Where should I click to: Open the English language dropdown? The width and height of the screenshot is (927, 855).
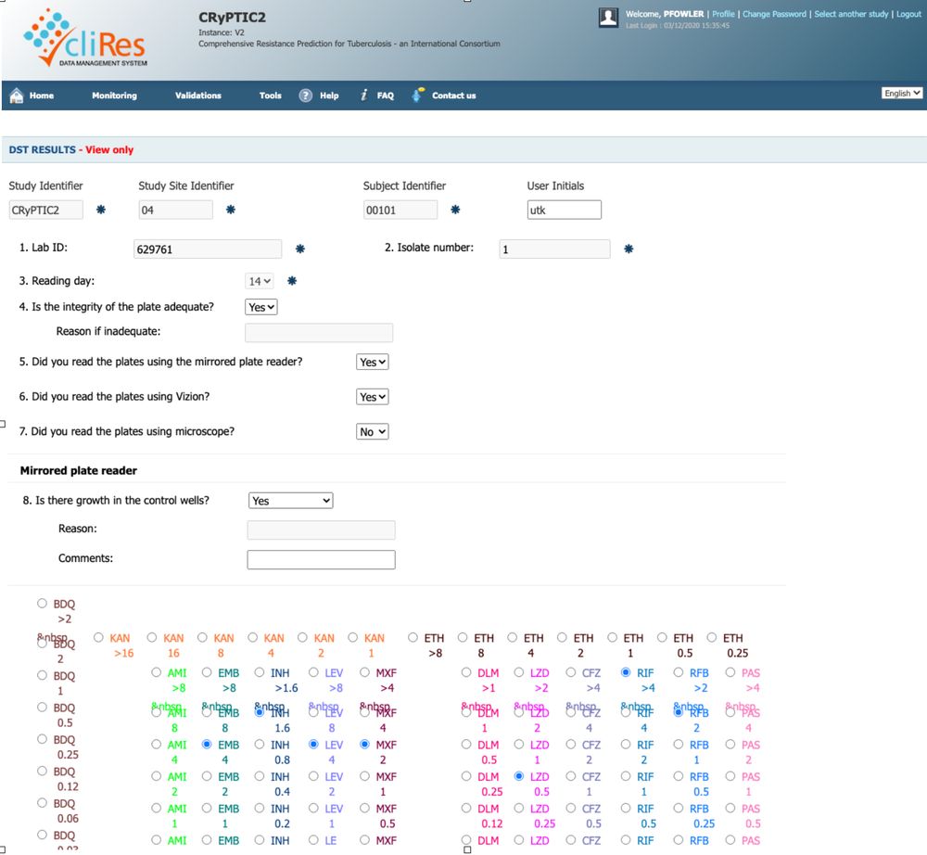[x=902, y=93]
